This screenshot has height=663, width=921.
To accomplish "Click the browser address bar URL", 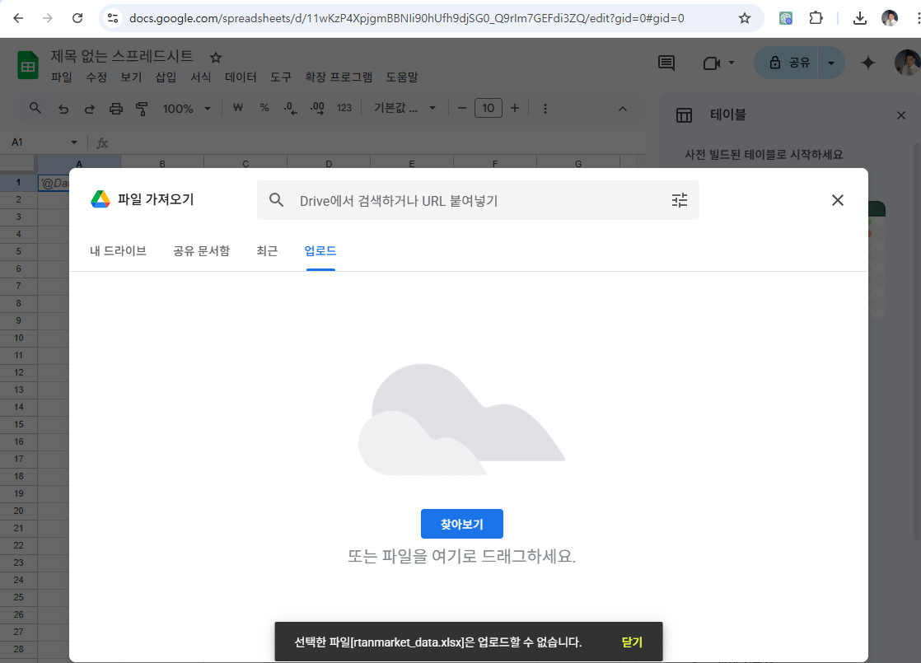I will pyautogui.click(x=406, y=18).
